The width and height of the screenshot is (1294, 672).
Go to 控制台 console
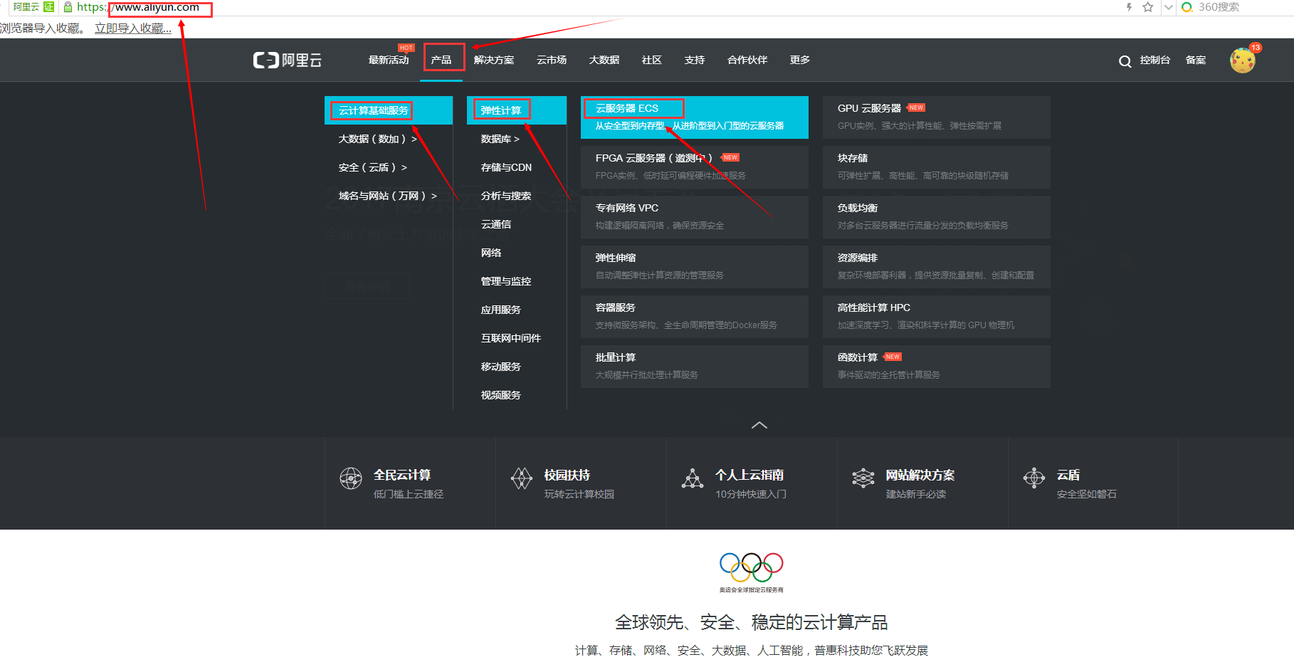(1155, 60)
